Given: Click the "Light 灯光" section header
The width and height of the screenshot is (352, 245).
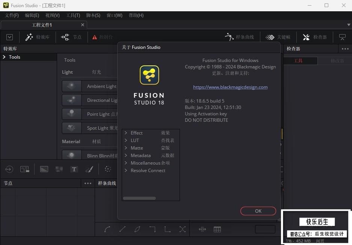Looking at the screenshot, I should pyautogui.click(x=82, y=72).
